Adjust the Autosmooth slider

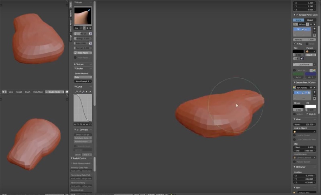coord(81,43)
